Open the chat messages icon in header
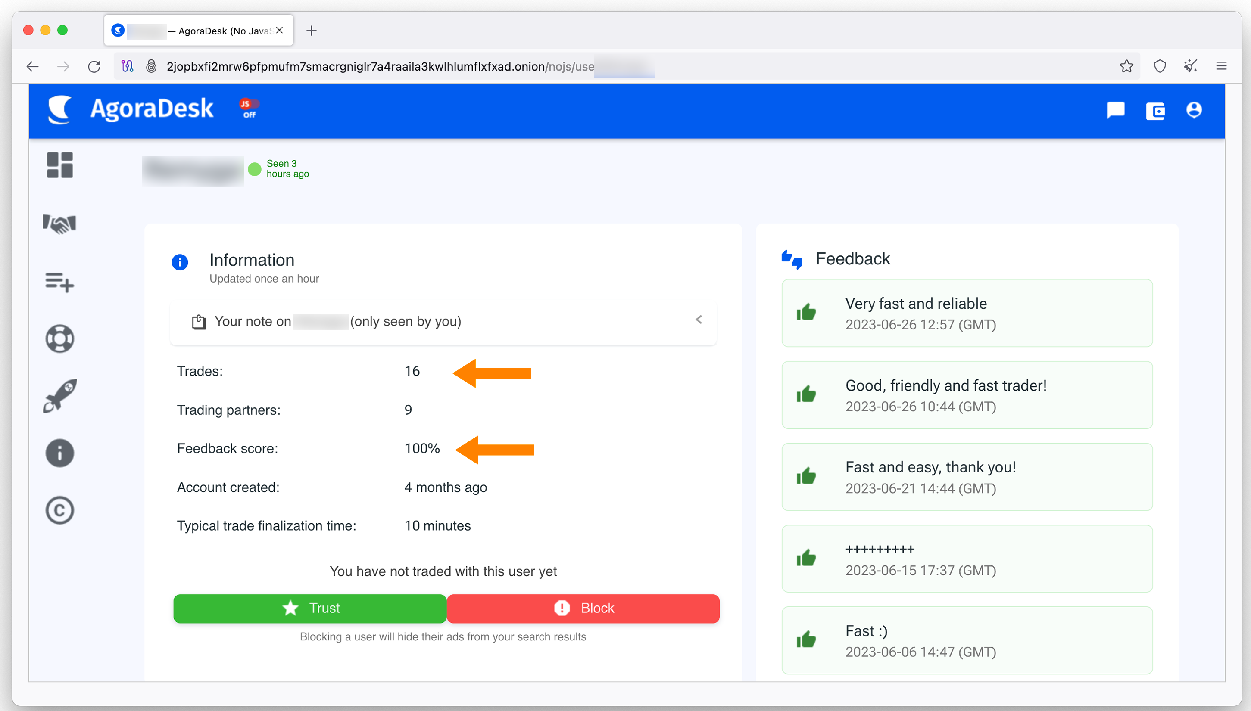 click(1116, 110)
